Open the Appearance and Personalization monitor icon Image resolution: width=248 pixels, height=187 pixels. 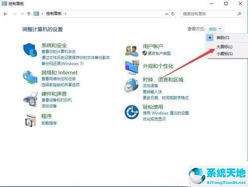point(132,67)
